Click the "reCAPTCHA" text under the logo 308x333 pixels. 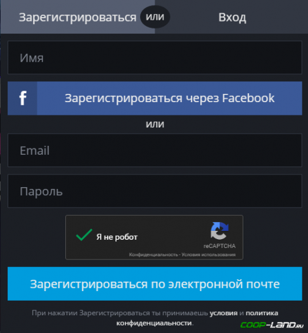[x=219, y=246]
